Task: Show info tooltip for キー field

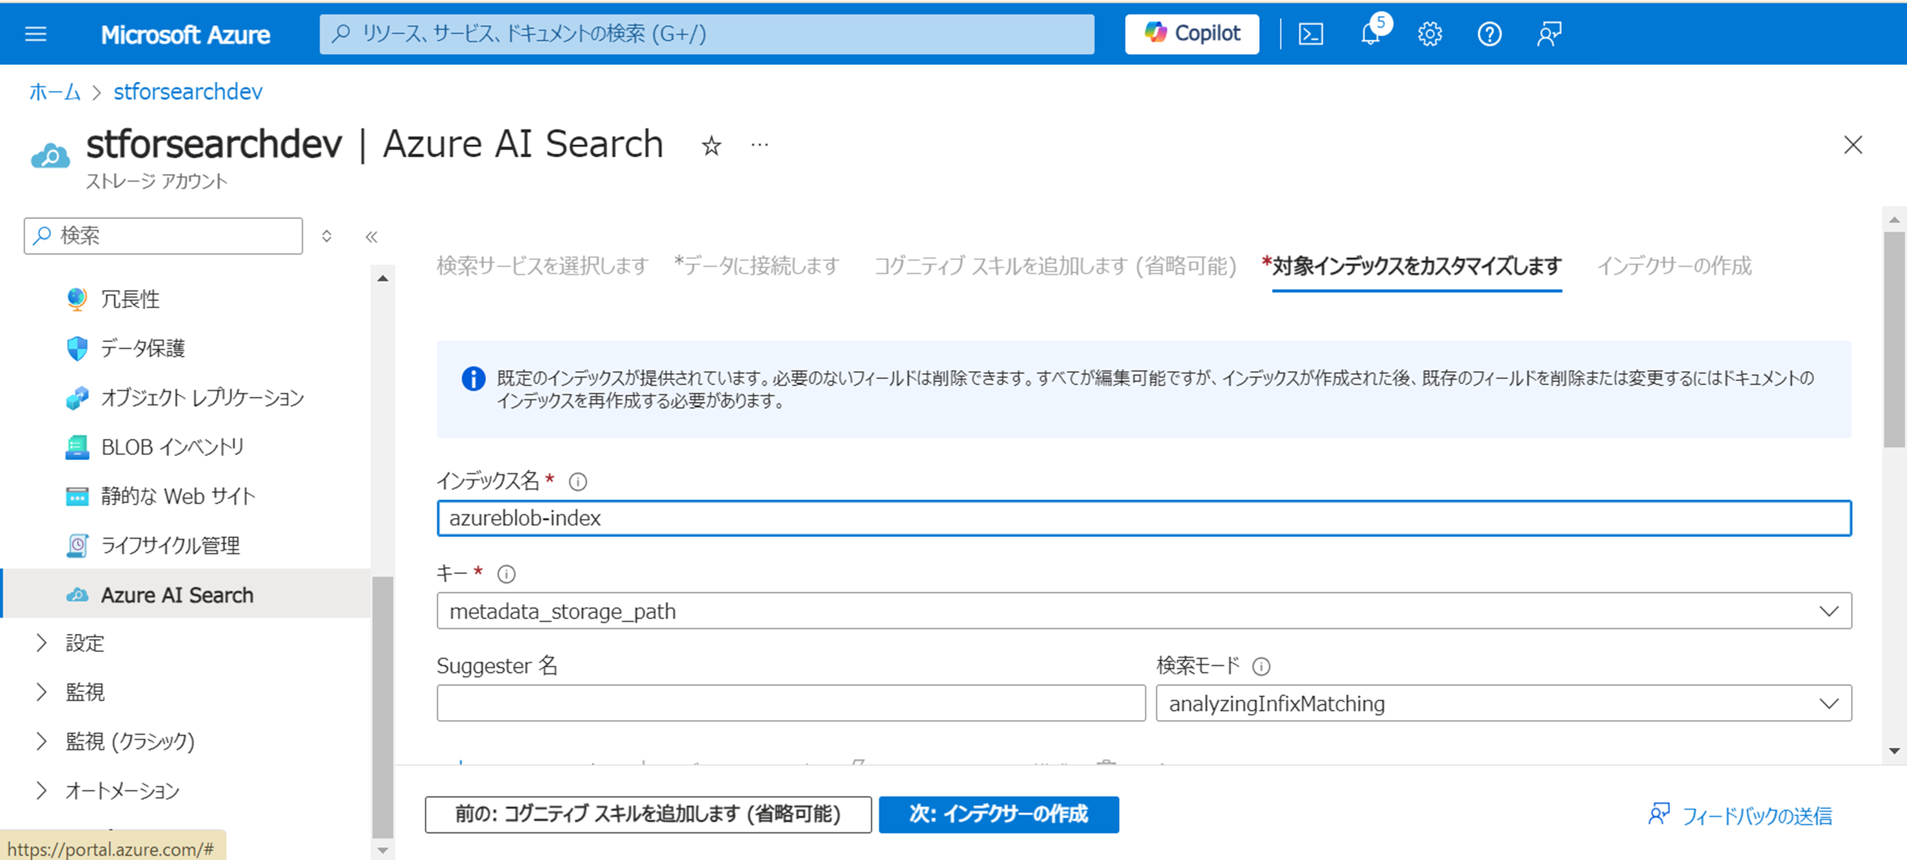Action: [x=507, y=575]
